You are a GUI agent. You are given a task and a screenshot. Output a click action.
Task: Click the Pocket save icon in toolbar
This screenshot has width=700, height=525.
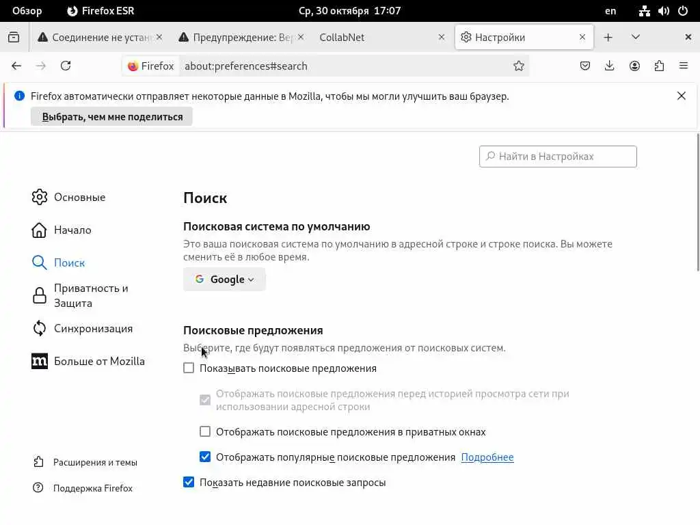click(585, 66)
